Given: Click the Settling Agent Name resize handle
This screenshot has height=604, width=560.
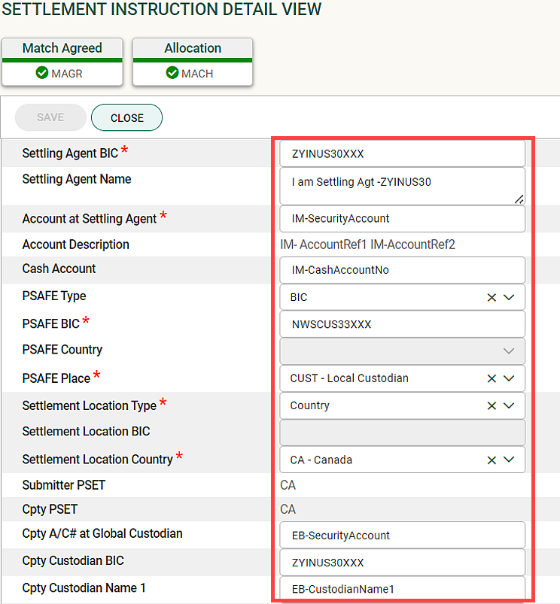Looking at the screenshot, I should (519, 199).
